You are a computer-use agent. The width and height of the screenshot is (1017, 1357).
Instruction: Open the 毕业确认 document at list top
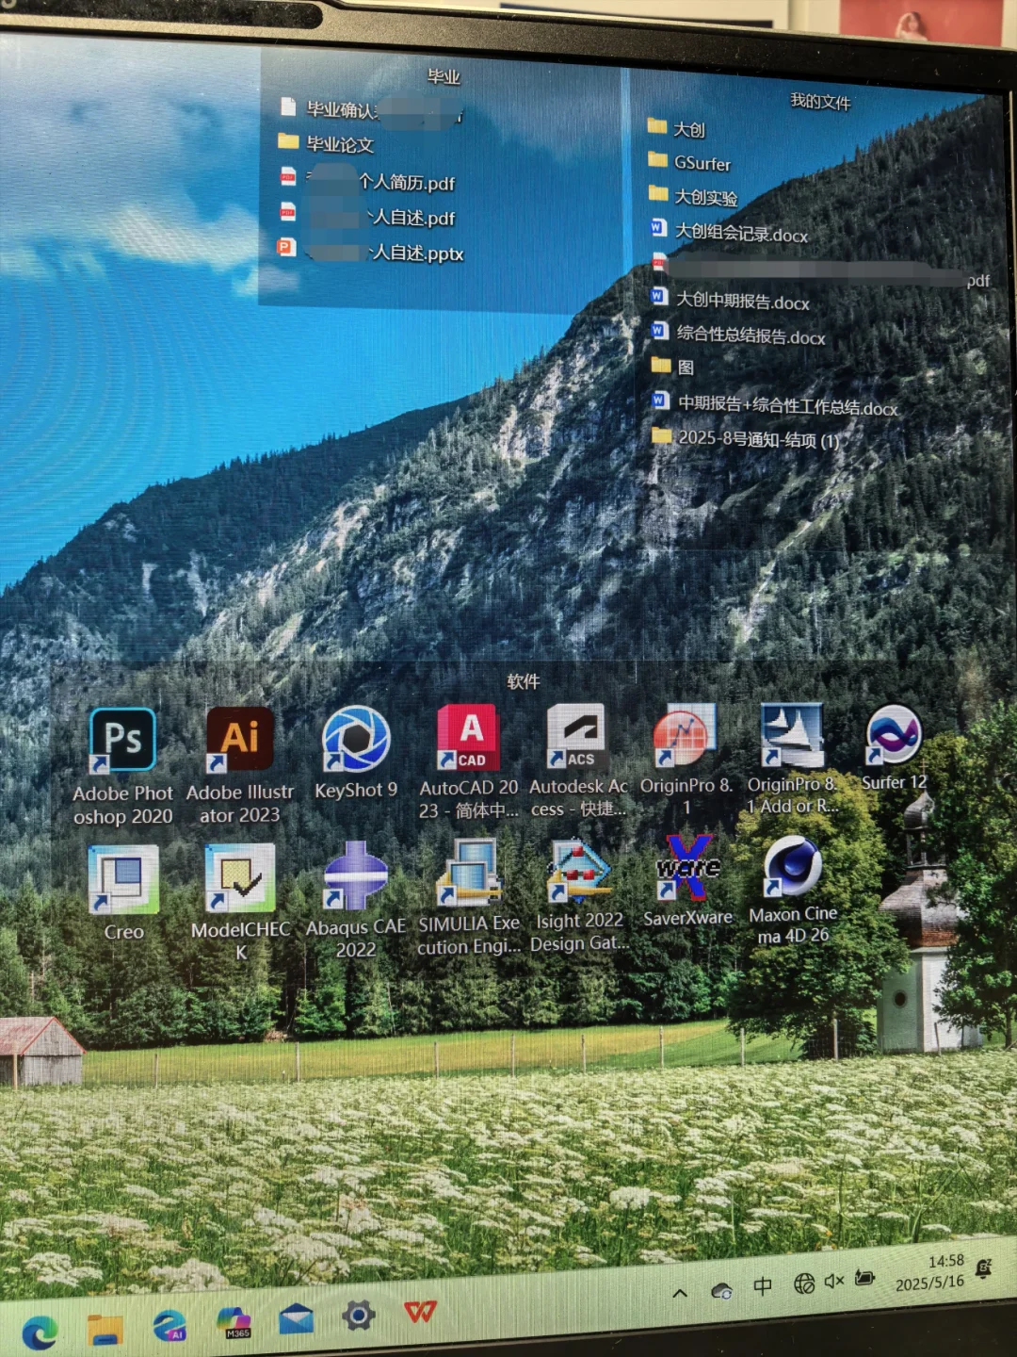click(x=372, y=110)
